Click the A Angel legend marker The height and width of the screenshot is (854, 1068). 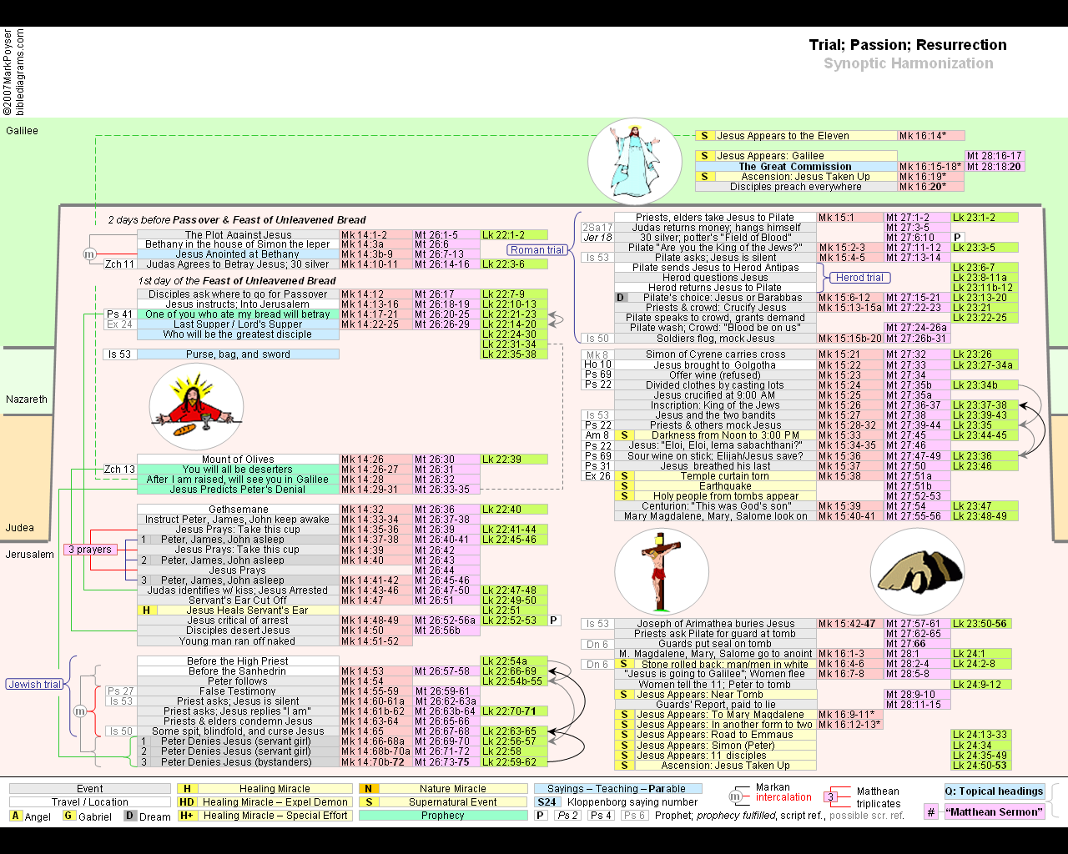pyautogui.click(x=16, y=816)
